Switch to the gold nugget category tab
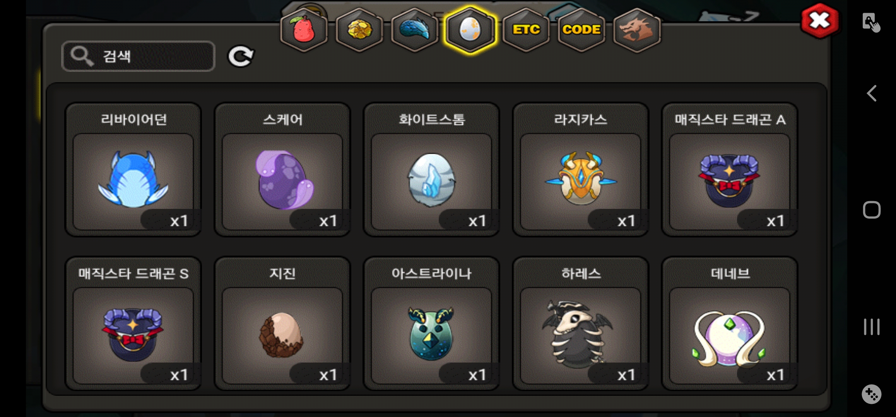Screen dimensions: 896x417 coord(359,30)
